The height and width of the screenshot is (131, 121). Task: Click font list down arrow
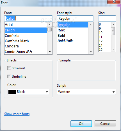pos(50,52)
